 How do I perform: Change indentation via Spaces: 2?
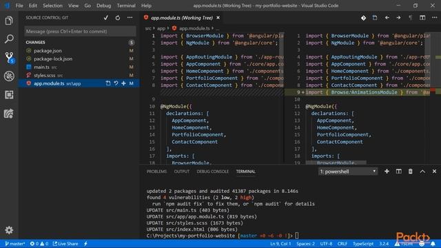pos(305,244)
